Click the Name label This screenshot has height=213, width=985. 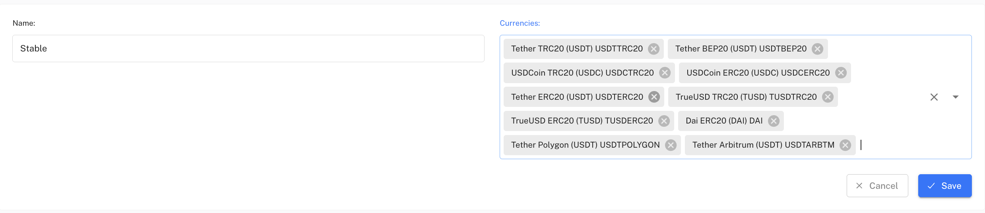(24, 23)
